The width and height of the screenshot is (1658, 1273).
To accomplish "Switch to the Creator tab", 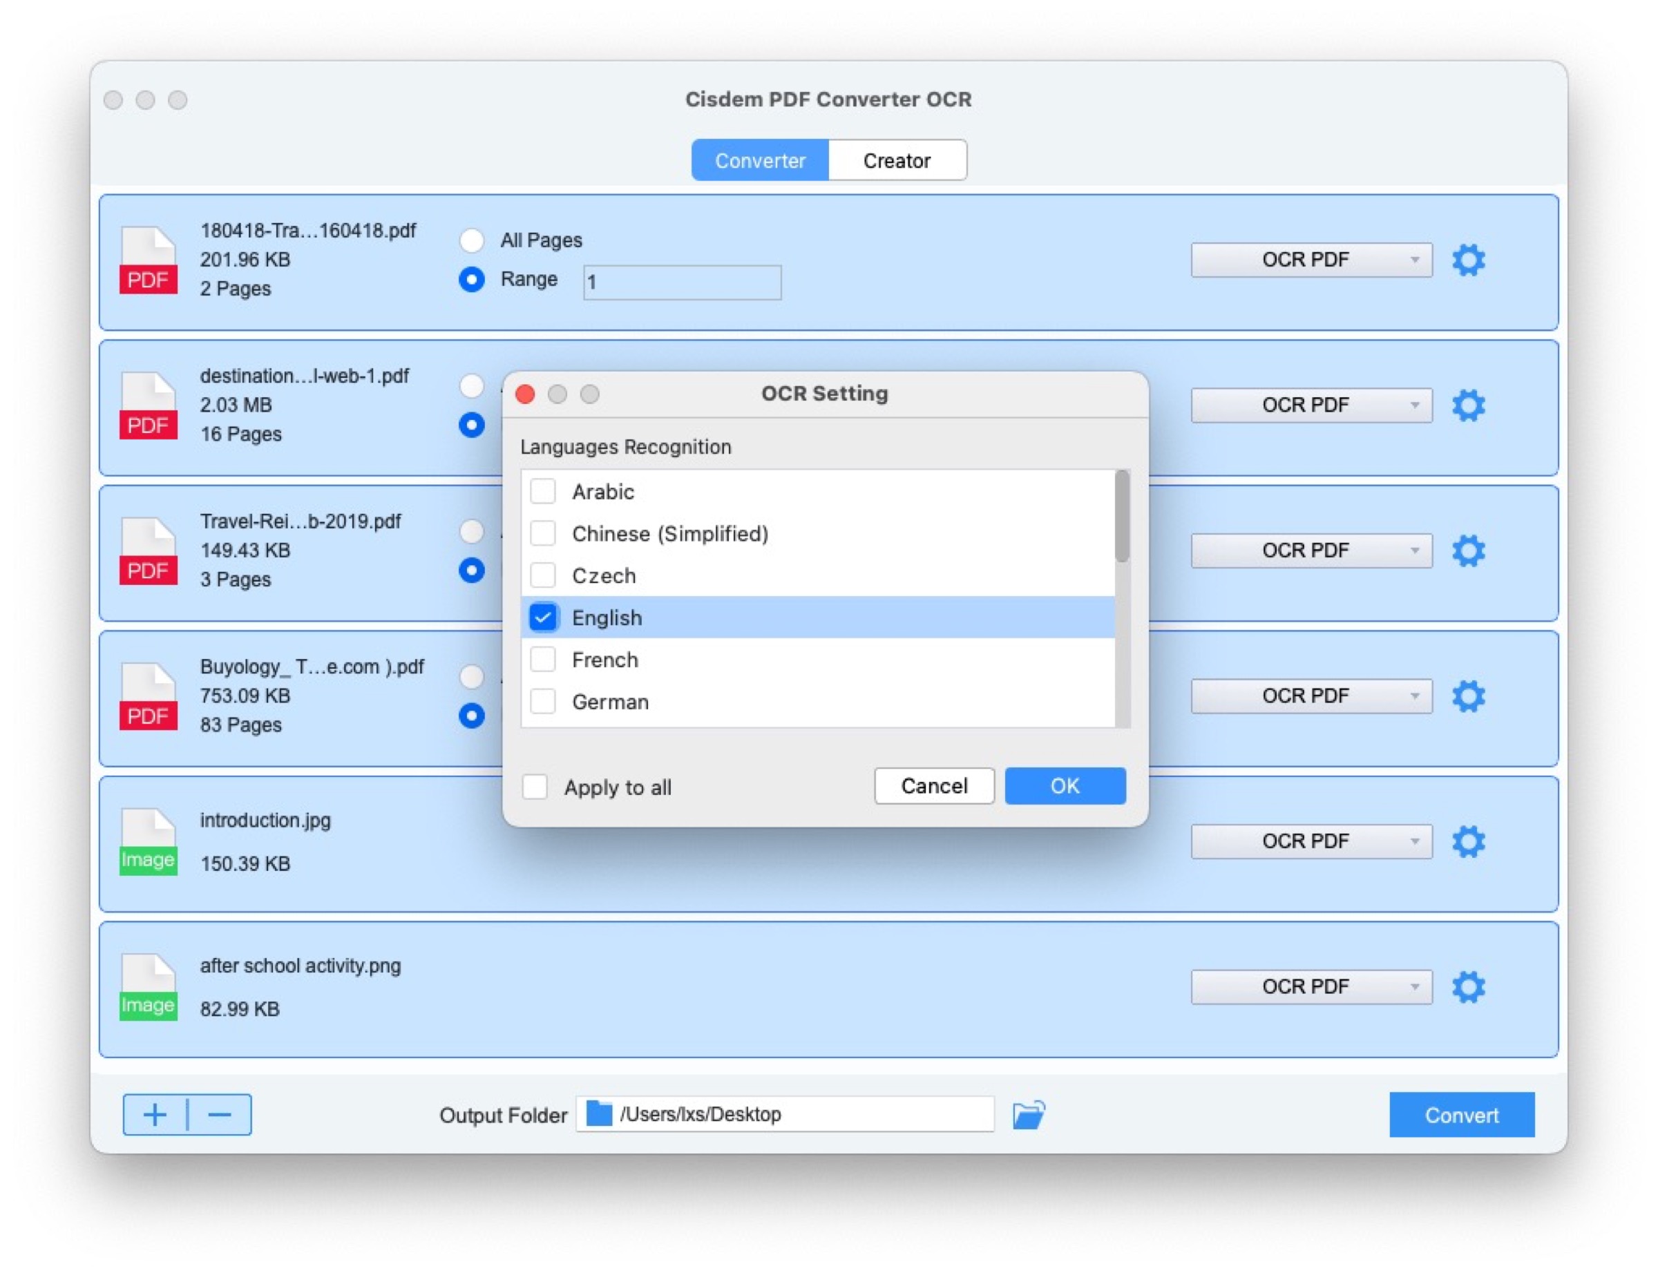I will click(x=897, y=160).
